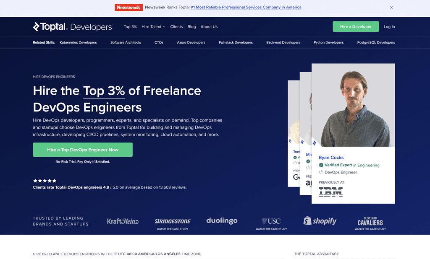
Task: Click the underlined Top 3% headline link
Action: (x=104, y=91)
